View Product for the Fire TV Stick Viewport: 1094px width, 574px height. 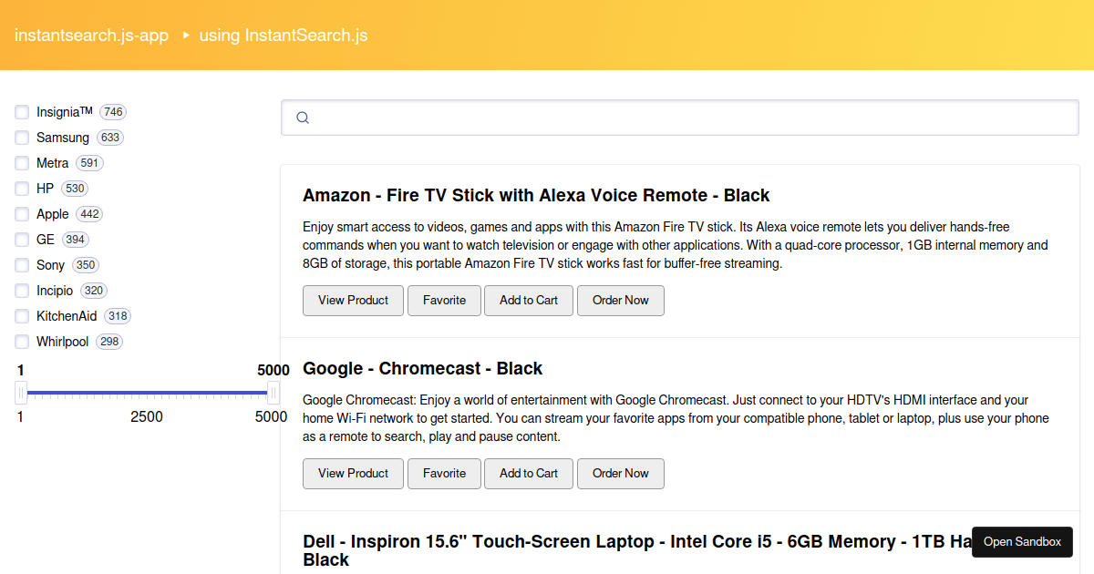coord(353,300)
